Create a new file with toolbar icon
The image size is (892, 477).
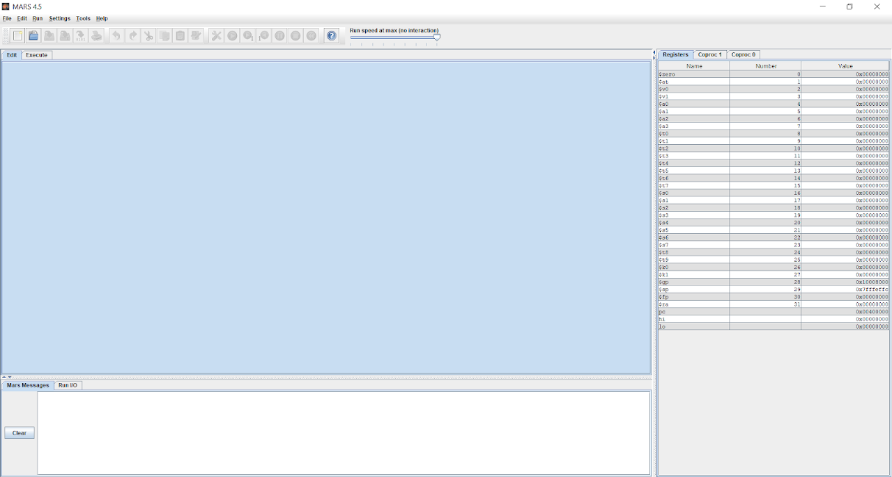(17, 36)
